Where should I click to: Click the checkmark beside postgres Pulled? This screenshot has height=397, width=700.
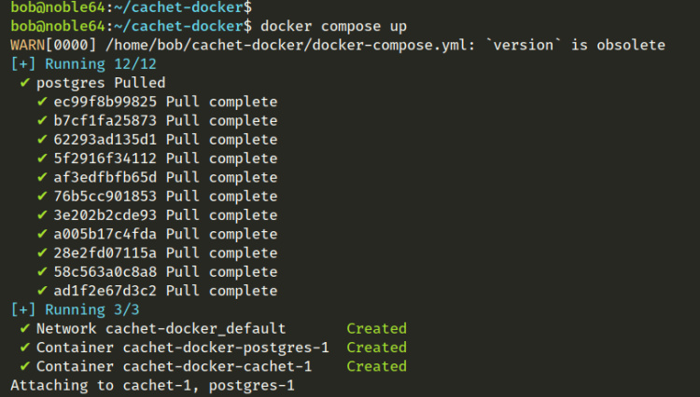point(23,83)
